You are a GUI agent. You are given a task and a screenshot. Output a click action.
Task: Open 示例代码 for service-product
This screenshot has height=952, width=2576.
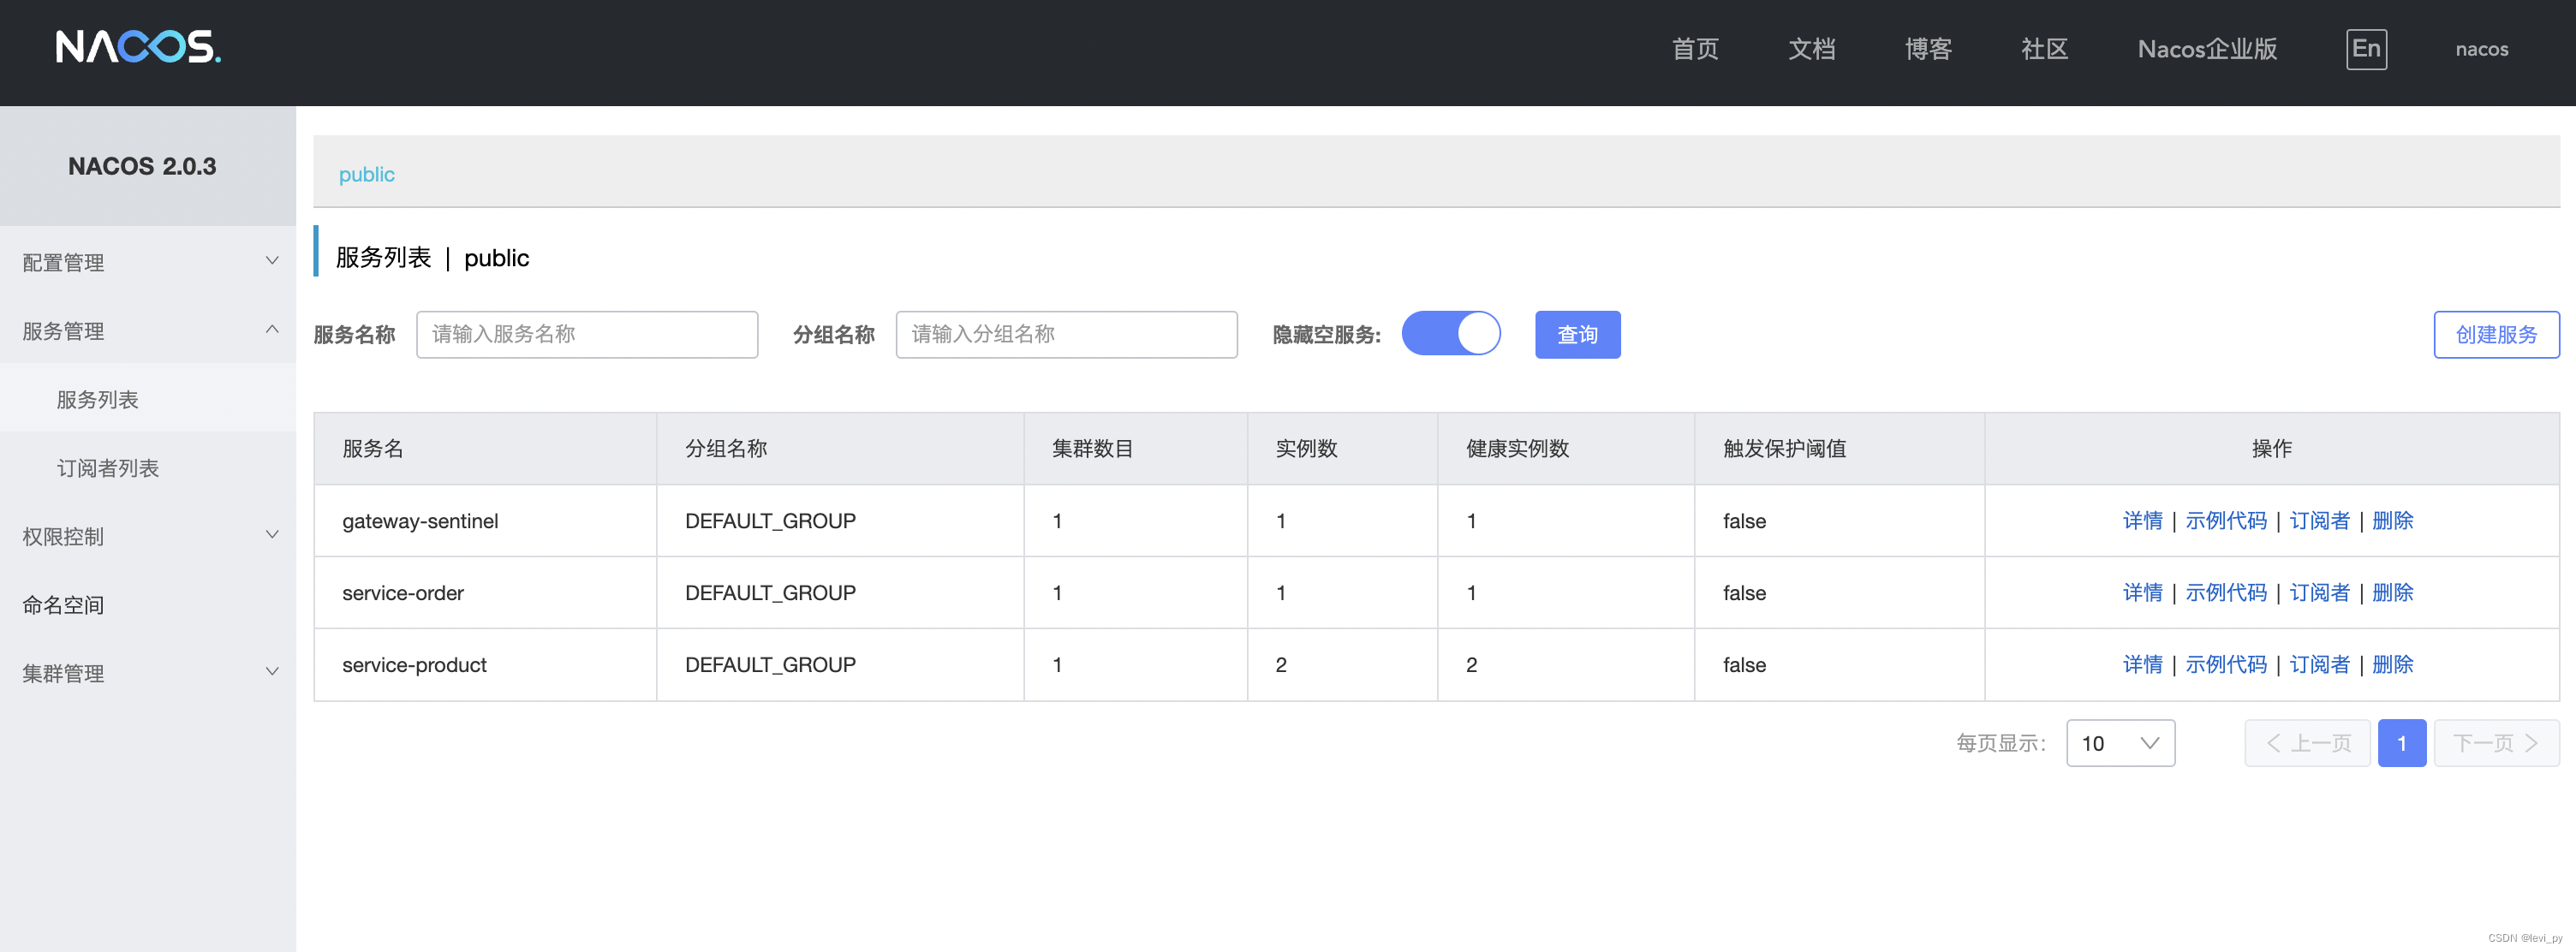tap(2225, 665)
